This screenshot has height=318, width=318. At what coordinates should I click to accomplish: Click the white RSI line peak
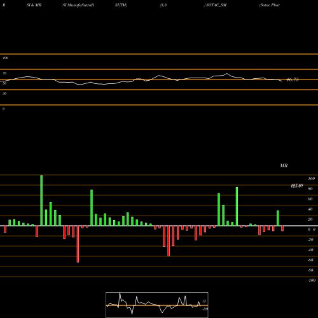227,74
